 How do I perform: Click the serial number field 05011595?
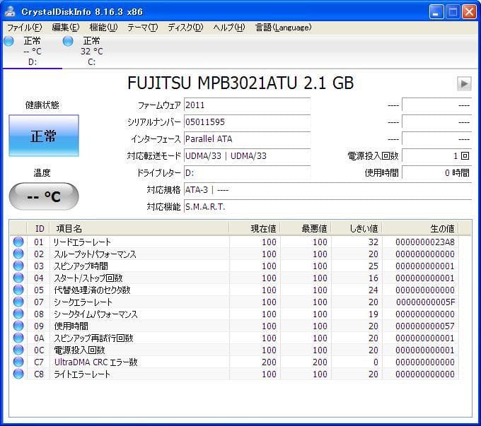(248, 122)
